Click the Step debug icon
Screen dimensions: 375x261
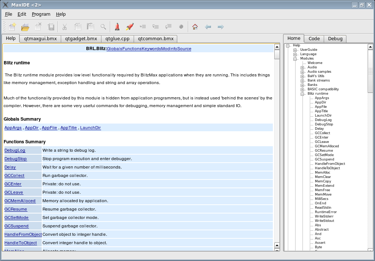click(x=143, y=27)
